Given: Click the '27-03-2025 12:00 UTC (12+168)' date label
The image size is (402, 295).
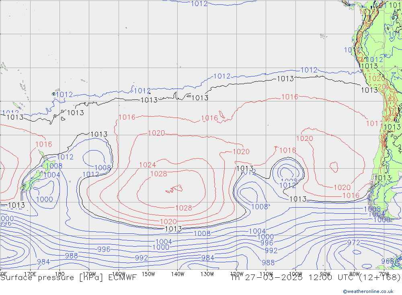Looking at the screenshot, I should pyautogui.click(x=323, y=278).
